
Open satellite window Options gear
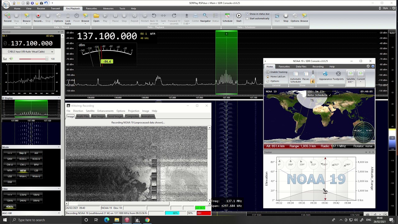coord(273,81)
